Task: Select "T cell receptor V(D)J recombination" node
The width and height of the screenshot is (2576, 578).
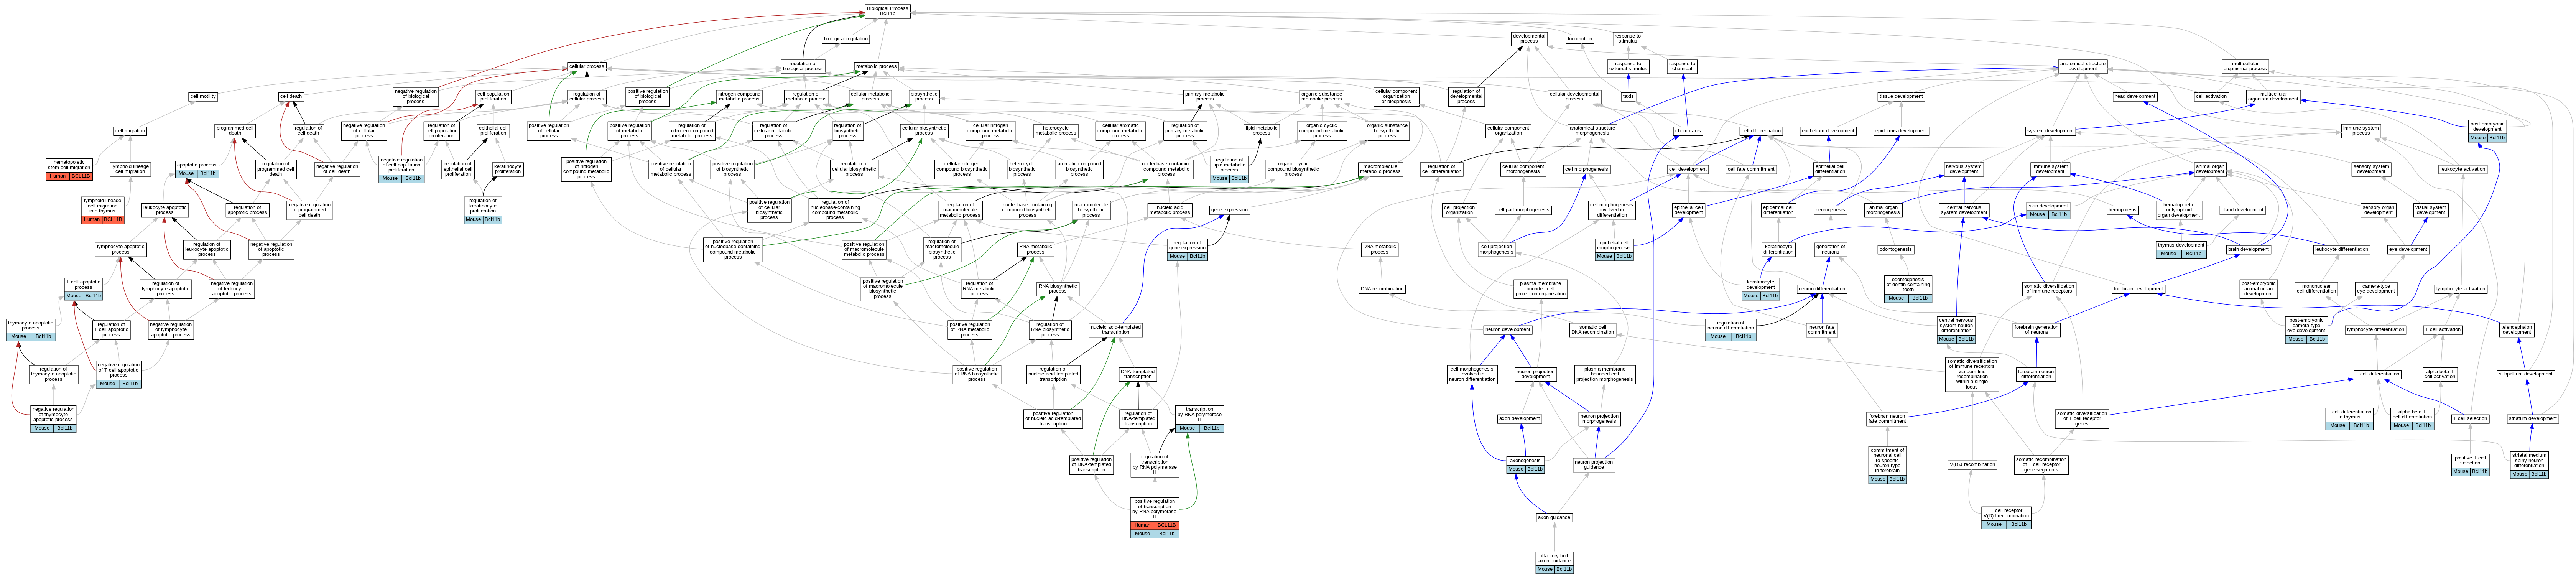Action: (2006, 518)
